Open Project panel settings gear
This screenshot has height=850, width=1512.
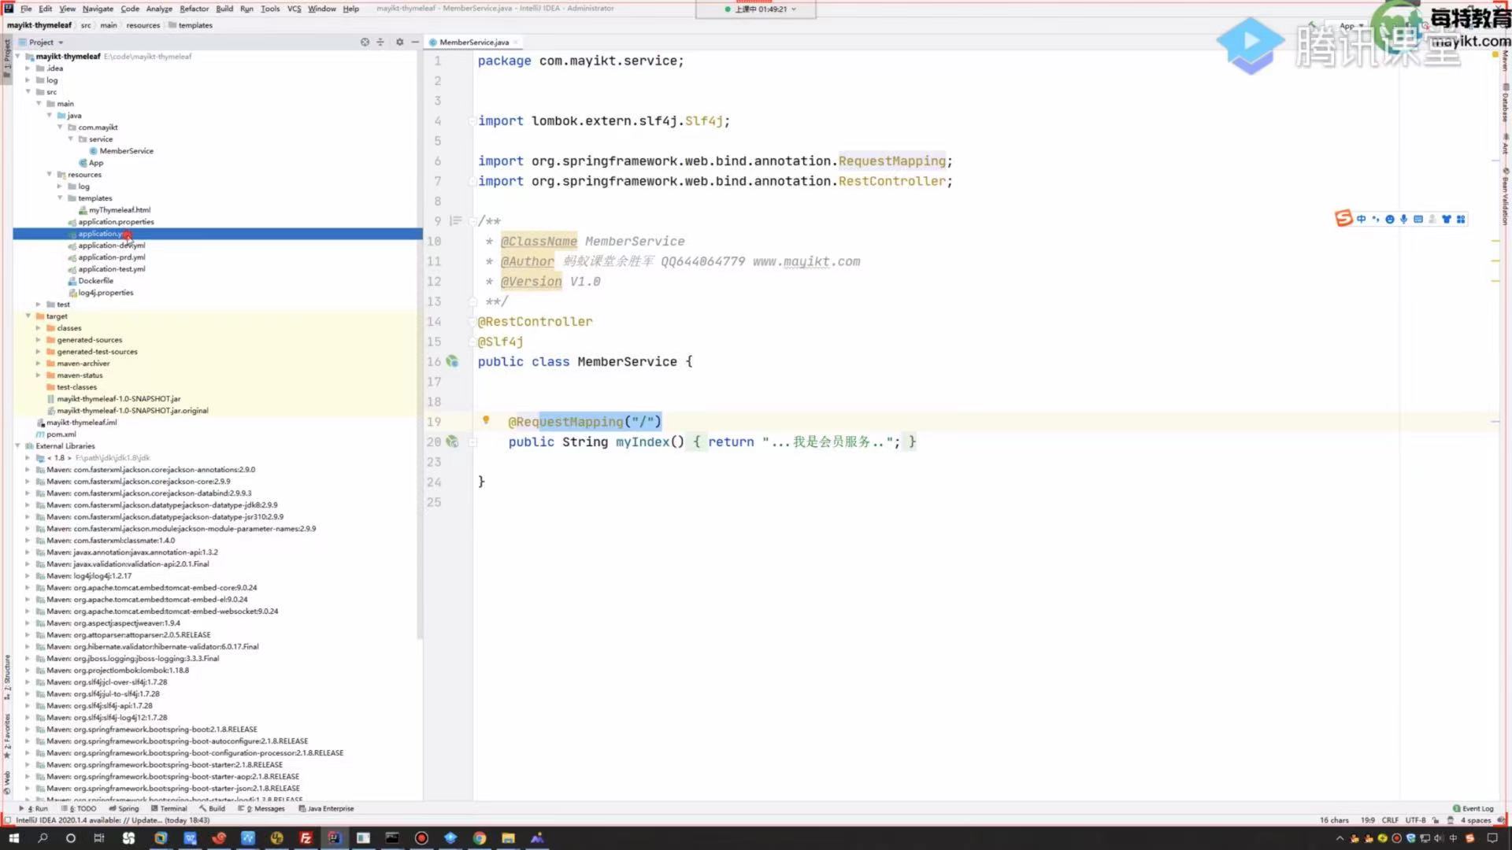click(399, 42)
